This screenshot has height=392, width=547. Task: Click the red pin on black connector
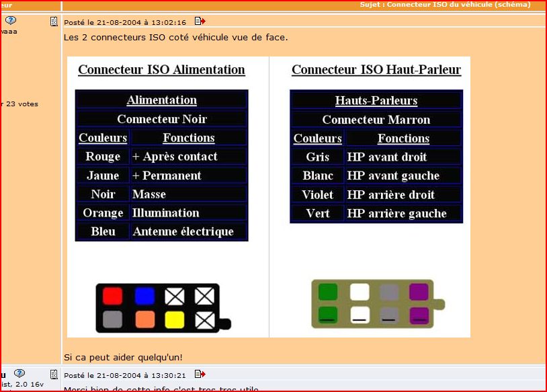(x=113, y=296)
